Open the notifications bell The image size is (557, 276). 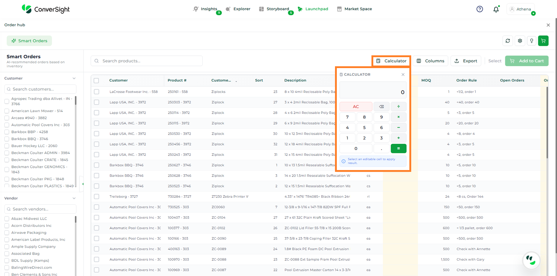pyautogui.click(x=496, y=9)
